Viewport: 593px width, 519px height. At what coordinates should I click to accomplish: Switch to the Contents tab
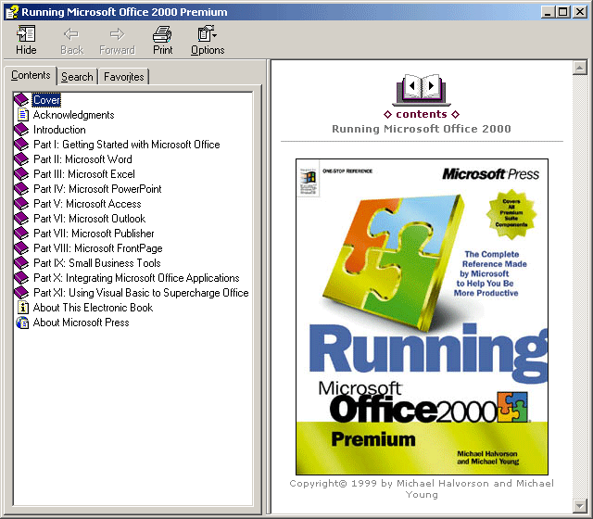click(31, 75)
